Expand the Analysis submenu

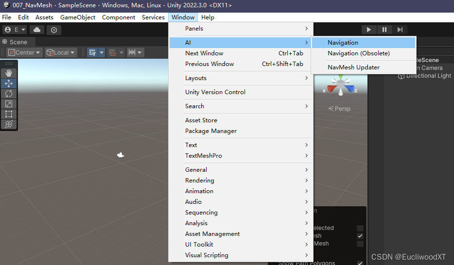(x=241, y=223)
